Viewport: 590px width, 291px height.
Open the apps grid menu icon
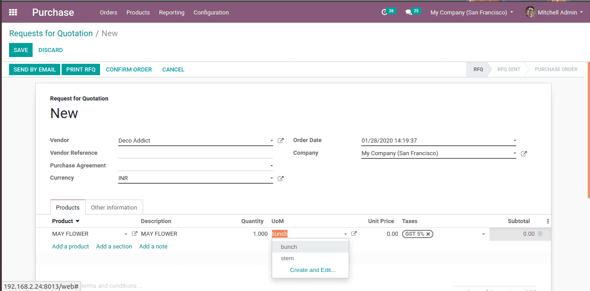coord(13,12)
